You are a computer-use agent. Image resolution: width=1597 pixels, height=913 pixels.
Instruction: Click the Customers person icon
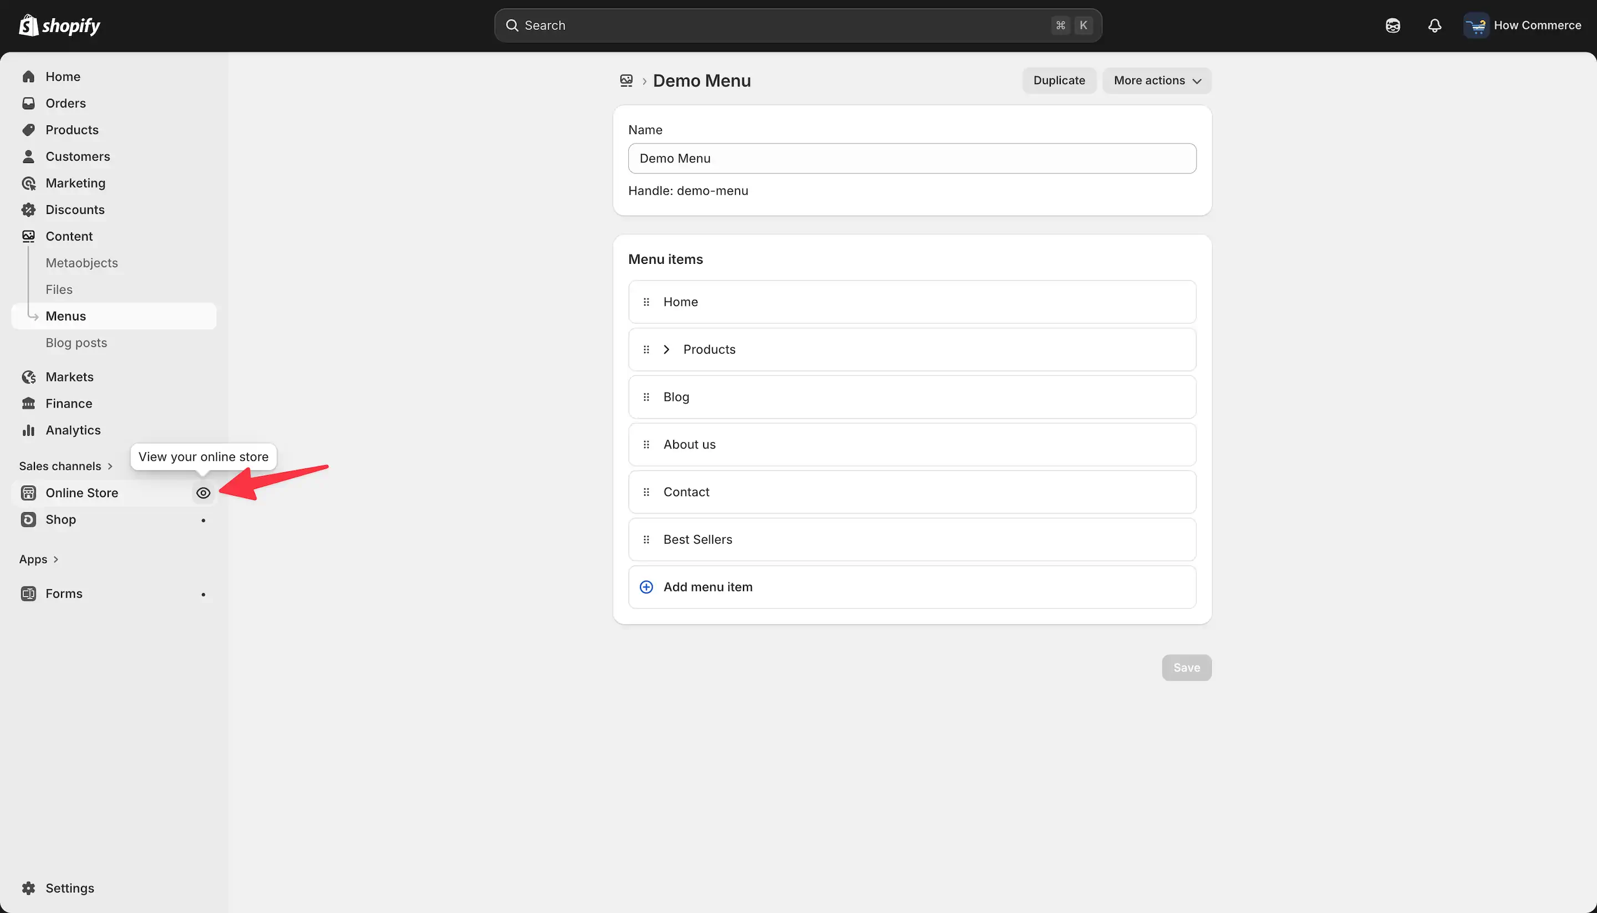click(28, 157)
